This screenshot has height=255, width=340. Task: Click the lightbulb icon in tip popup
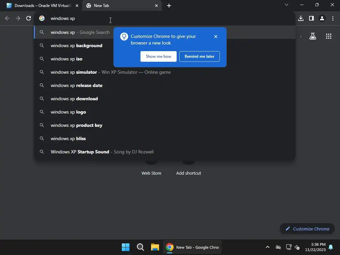click(x=124, y=37)
